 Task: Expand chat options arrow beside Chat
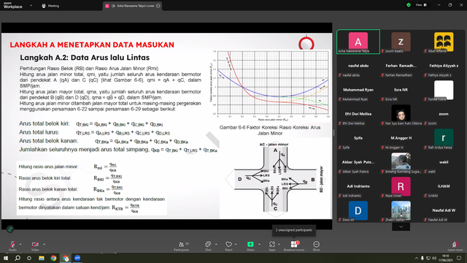(x=216, y=244)
